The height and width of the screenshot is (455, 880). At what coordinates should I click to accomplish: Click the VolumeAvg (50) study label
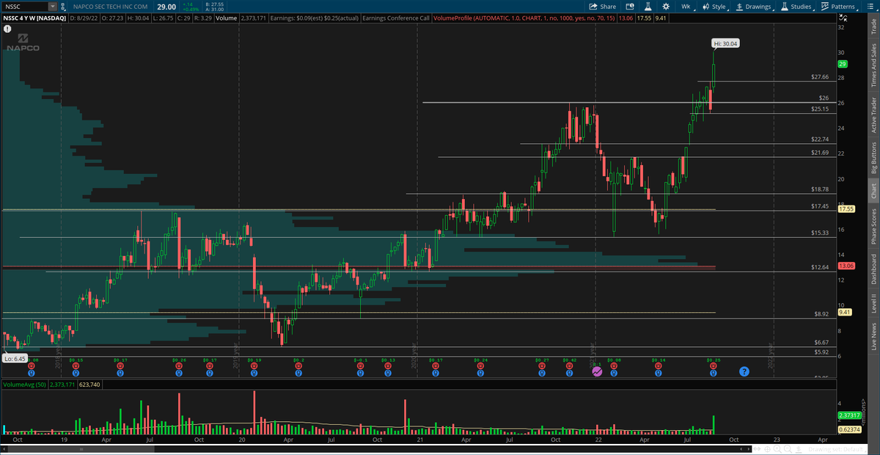click(24, 385)
